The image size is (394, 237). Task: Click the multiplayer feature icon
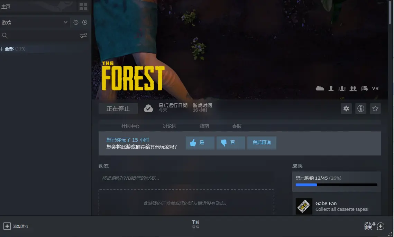pyautogui.click(x=342, y=88)
